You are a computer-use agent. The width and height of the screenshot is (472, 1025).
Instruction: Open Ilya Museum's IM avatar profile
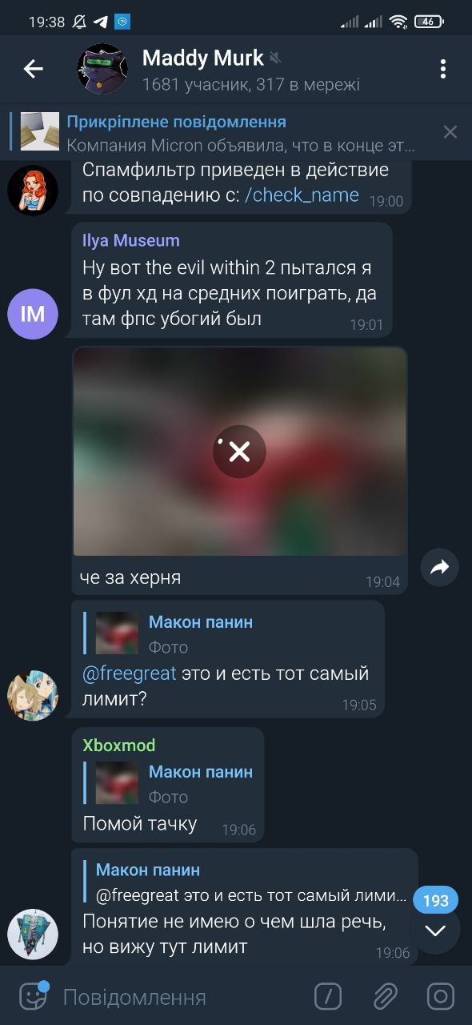pyautogui.click(x=33, y=315)
